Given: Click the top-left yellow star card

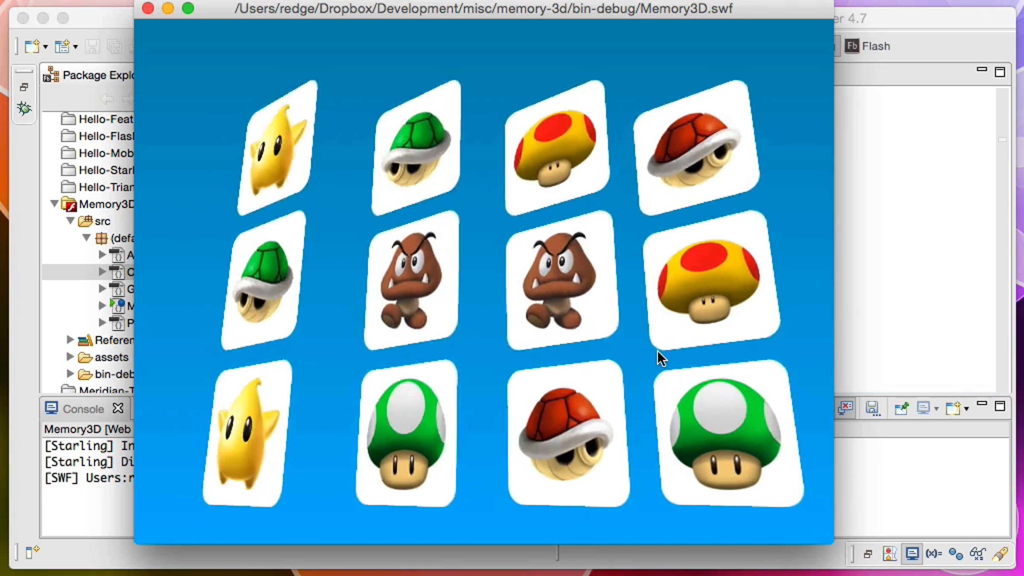Looking at the screenshot, I should (x=277, y=148).
